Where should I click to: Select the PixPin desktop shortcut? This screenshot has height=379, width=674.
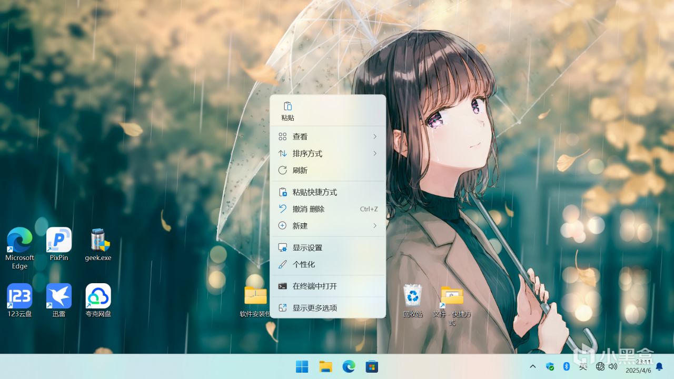coord(59,244)
